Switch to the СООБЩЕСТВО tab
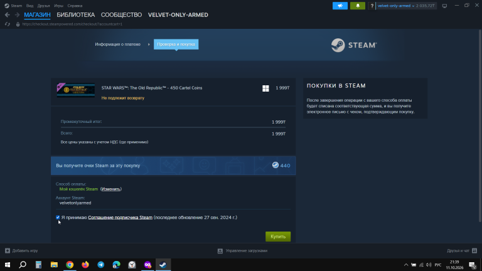The height and width of the screenshot is (271, 482). pos(121,15)
